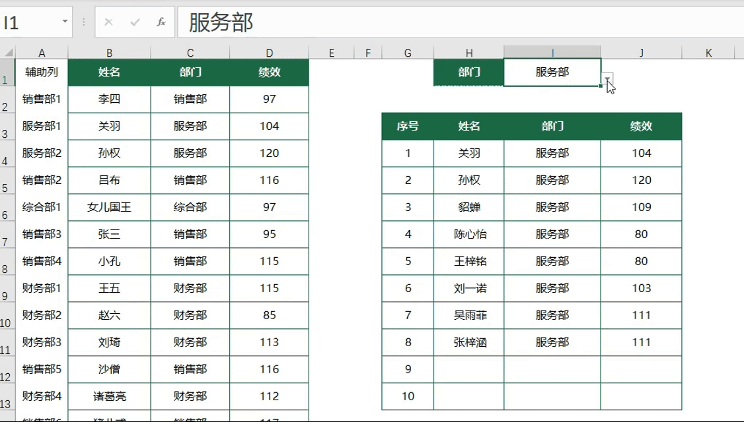Select column J header

[642, 53]
